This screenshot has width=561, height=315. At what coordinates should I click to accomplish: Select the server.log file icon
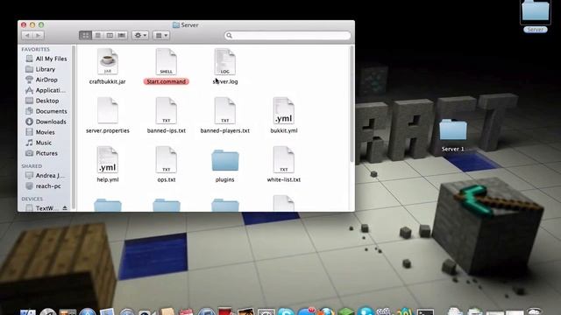click(224, 61)
